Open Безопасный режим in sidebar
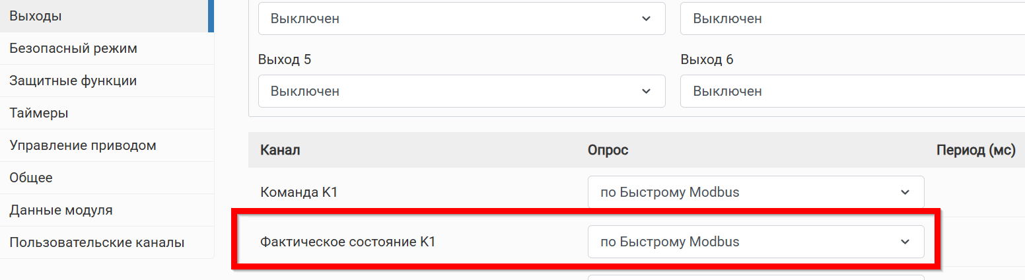 106,48
